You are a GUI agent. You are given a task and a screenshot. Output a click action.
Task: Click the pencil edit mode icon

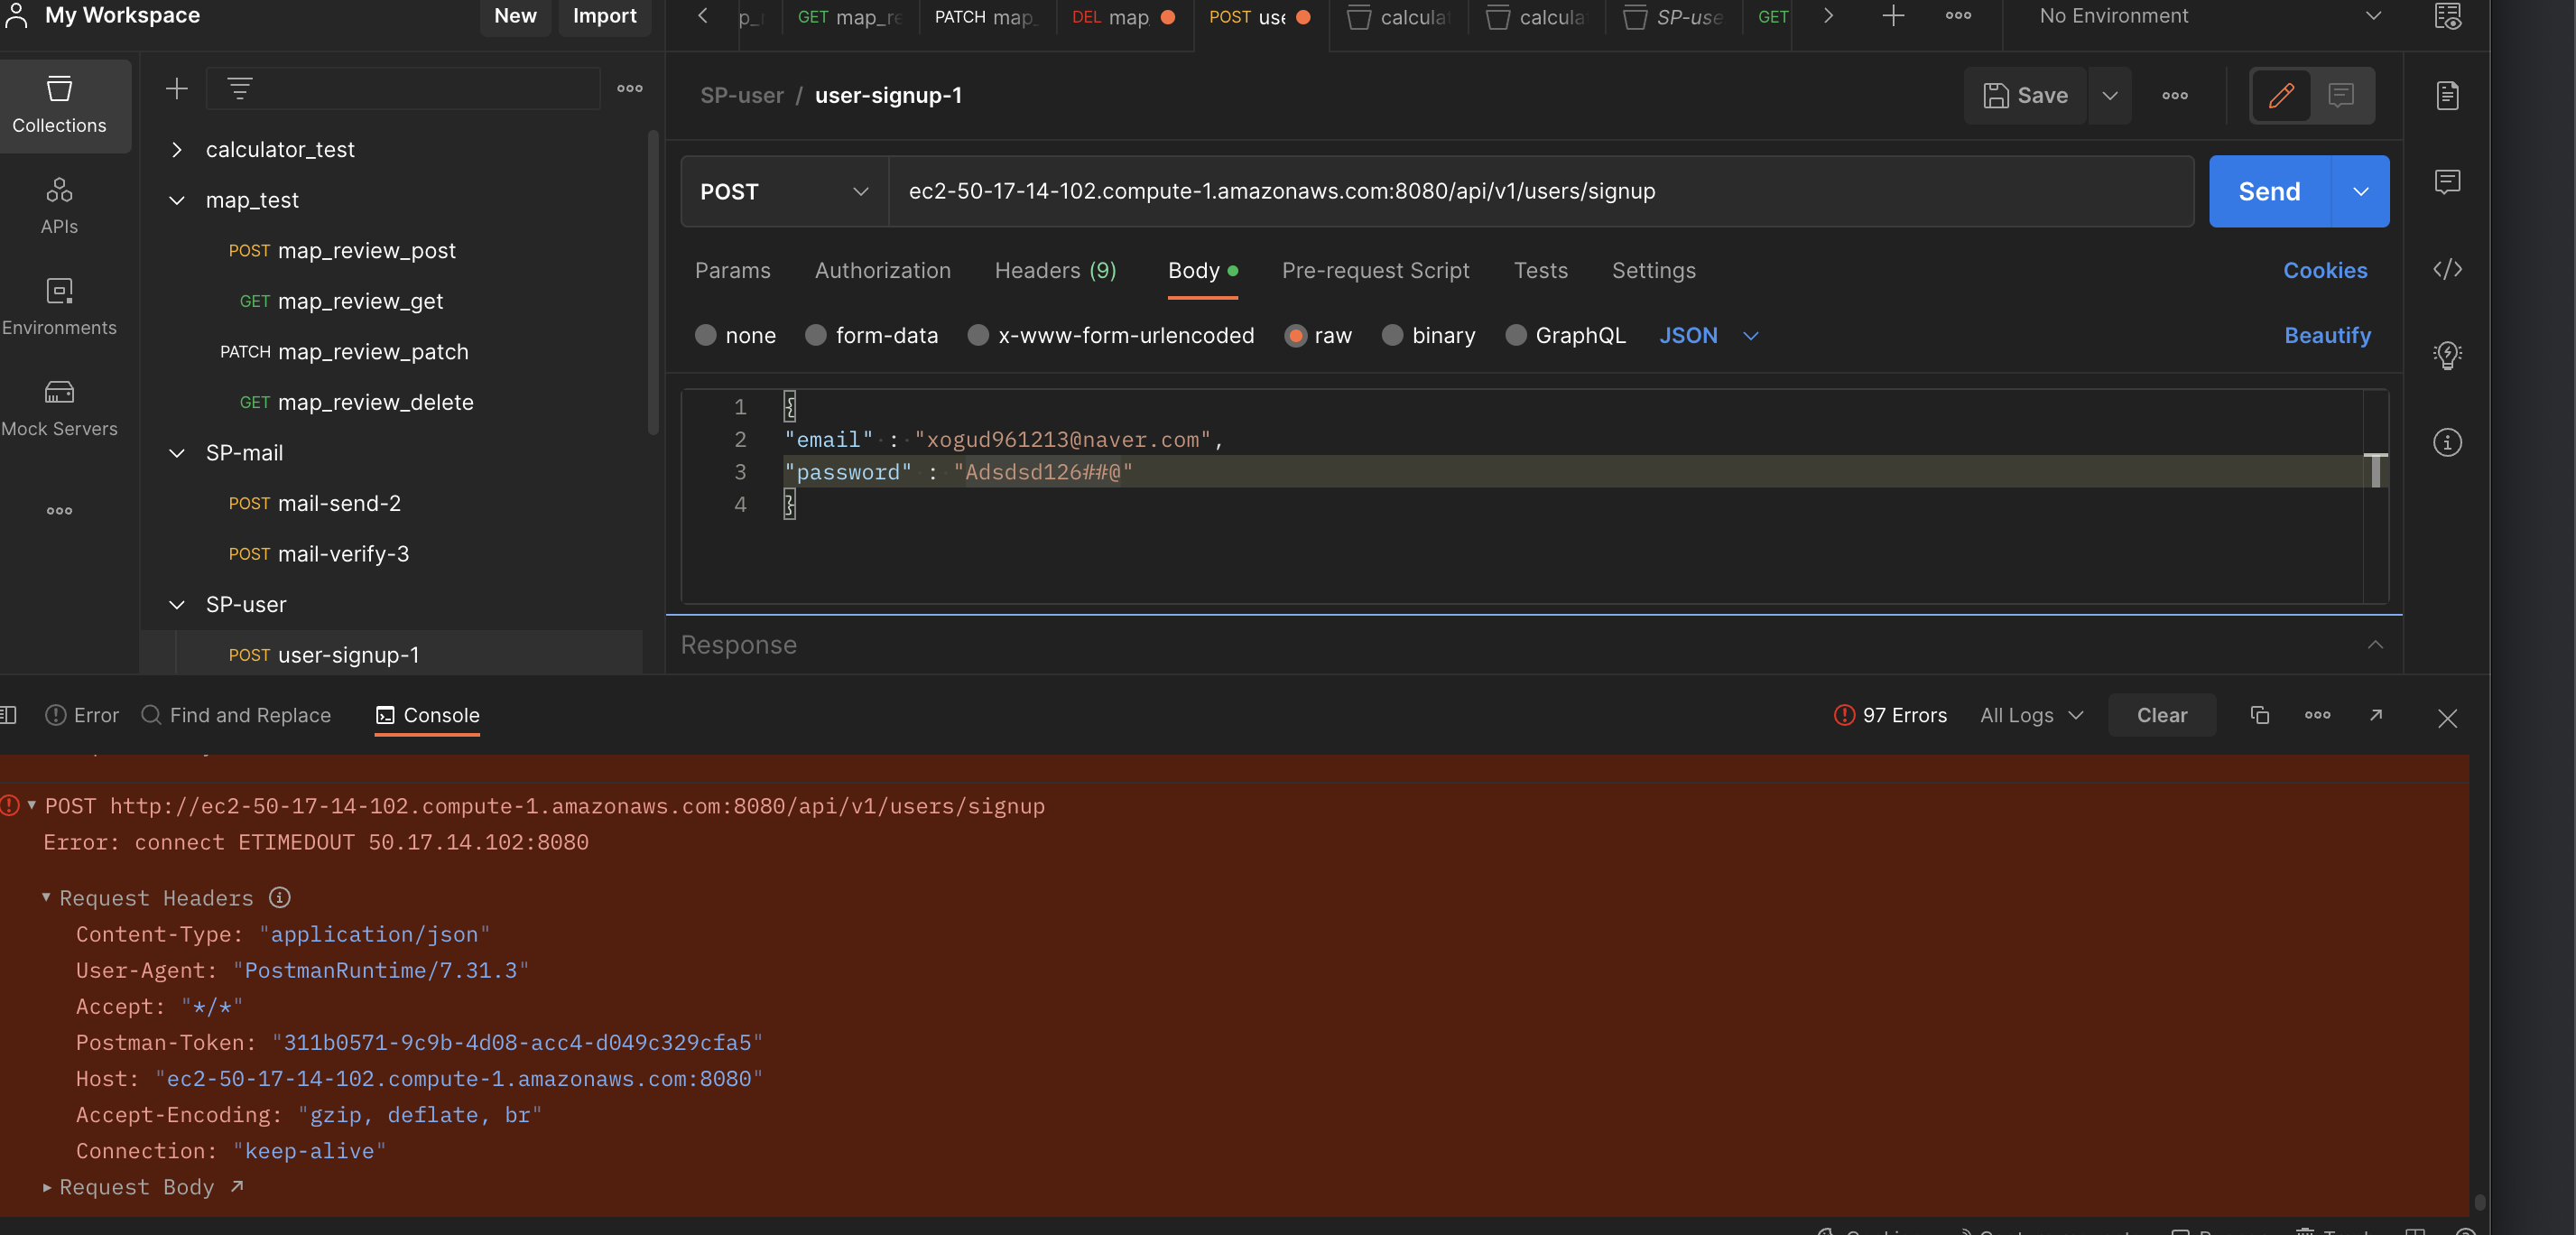pyautogui.click(x=2280, y=96)
